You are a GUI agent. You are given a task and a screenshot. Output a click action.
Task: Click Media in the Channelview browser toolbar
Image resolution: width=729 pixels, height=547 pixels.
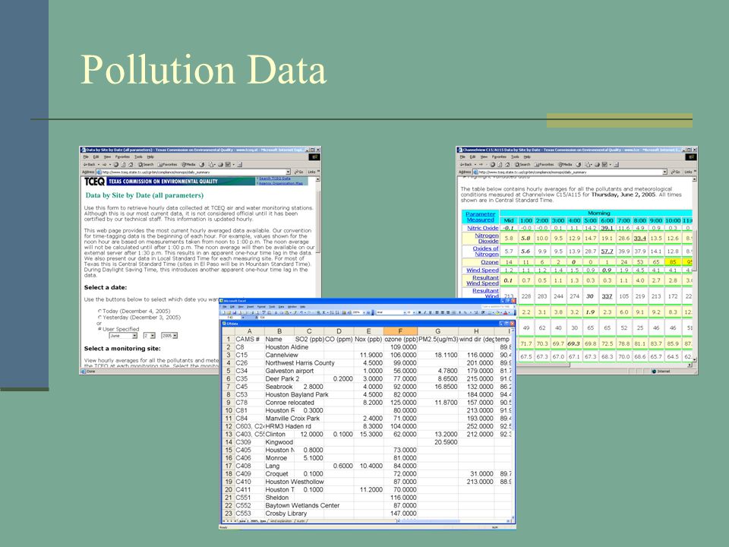565,165
